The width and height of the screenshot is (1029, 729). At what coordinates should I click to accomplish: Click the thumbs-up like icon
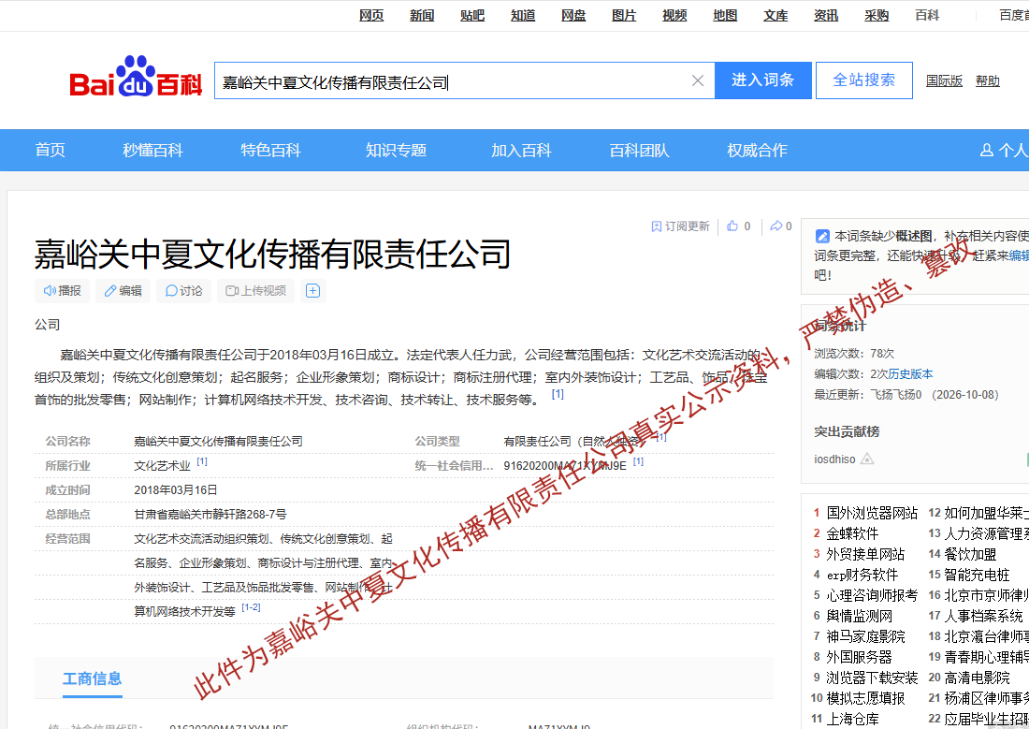pos(732,226)
